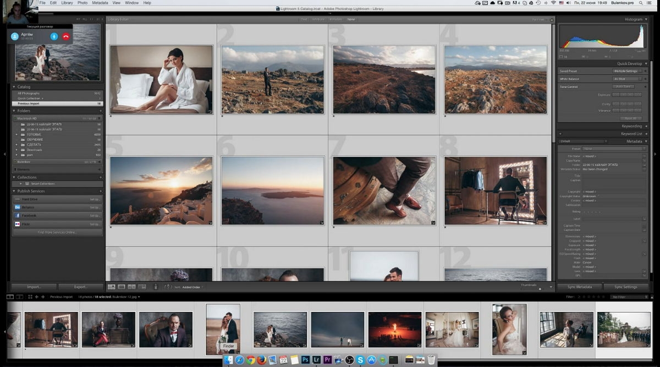Switch to Loupe view mode

click(122, 287)
